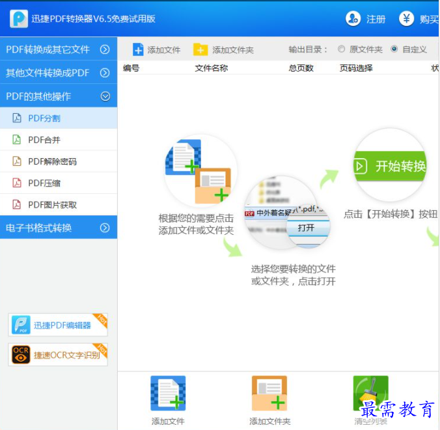This screenshot has height=430, width=440.
Task: Click the yellow 添加文件夹 folder icon in toolbar
Action: 200,49
